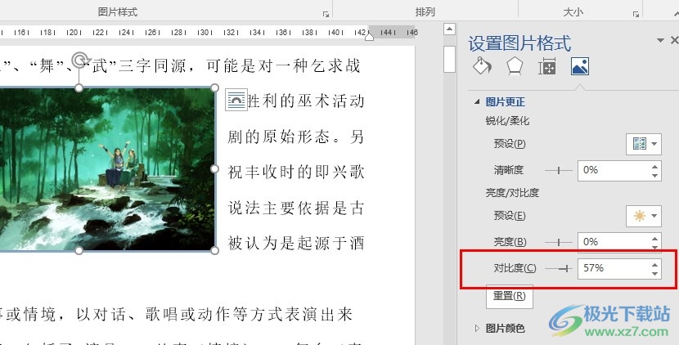Viewport: 679px width, 345px height.
Task: Click the top-middle resize handle of the image
Action: pos(79,87)
